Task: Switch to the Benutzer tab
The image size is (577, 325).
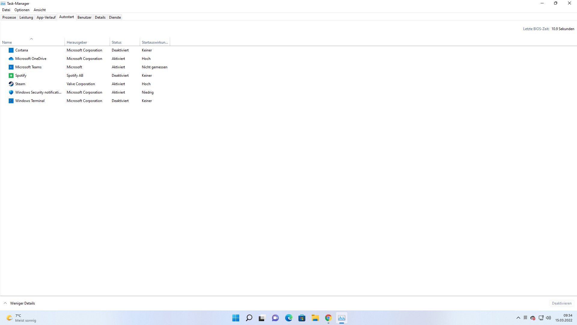Action: click(84, 17)
